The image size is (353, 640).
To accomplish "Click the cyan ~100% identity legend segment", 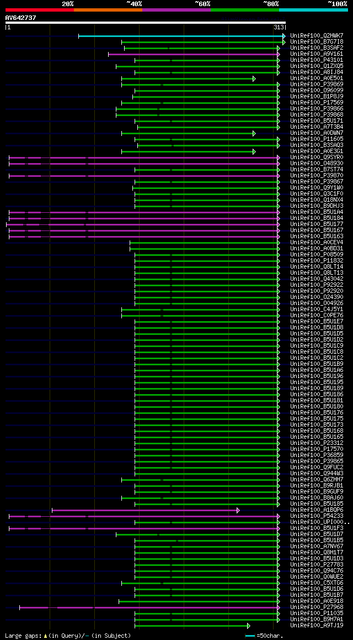I will coord(313,10).
